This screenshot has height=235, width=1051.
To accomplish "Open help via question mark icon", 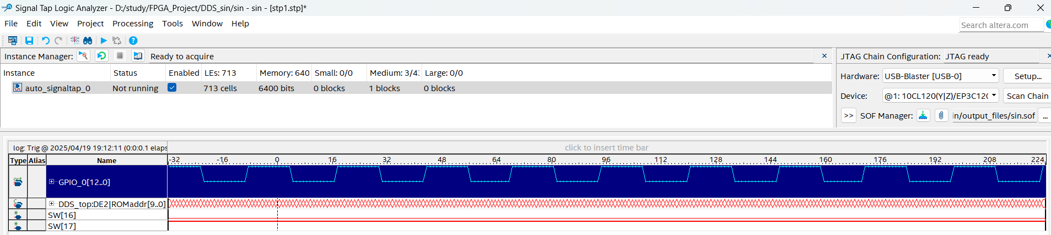I will 133,41.
